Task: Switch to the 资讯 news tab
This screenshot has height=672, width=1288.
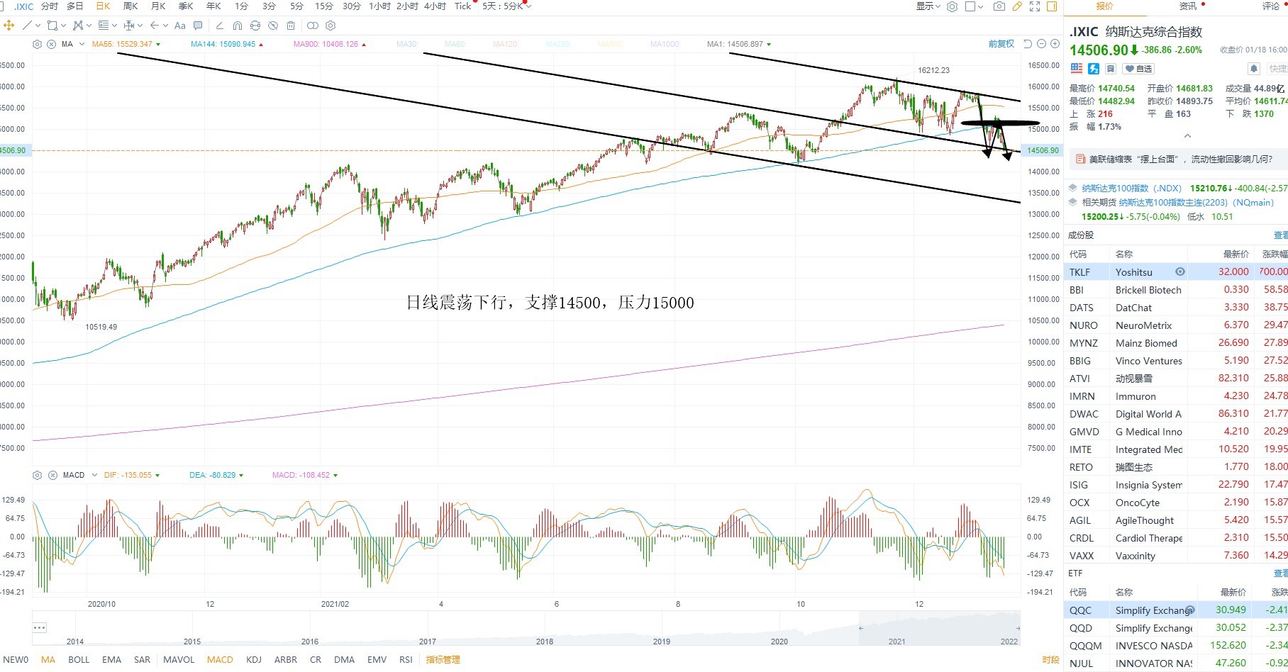Action: 1187,6
